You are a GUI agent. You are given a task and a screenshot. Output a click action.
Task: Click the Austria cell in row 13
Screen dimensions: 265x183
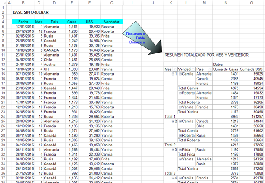54,65
